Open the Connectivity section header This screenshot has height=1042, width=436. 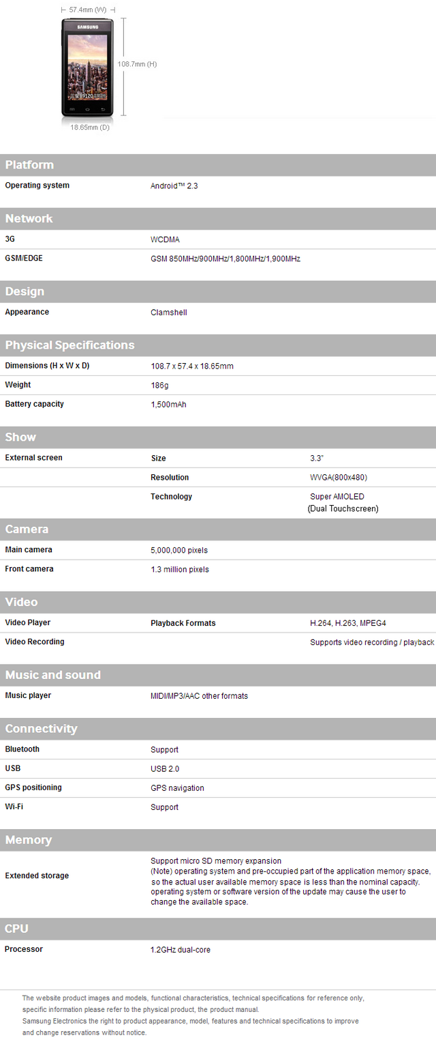(x=41, y=729)
